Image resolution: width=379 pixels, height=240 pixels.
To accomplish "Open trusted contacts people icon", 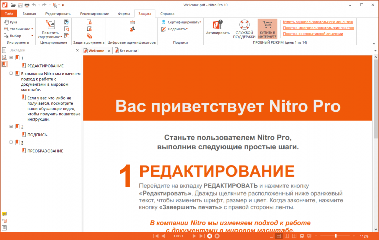I will (132, 29).
